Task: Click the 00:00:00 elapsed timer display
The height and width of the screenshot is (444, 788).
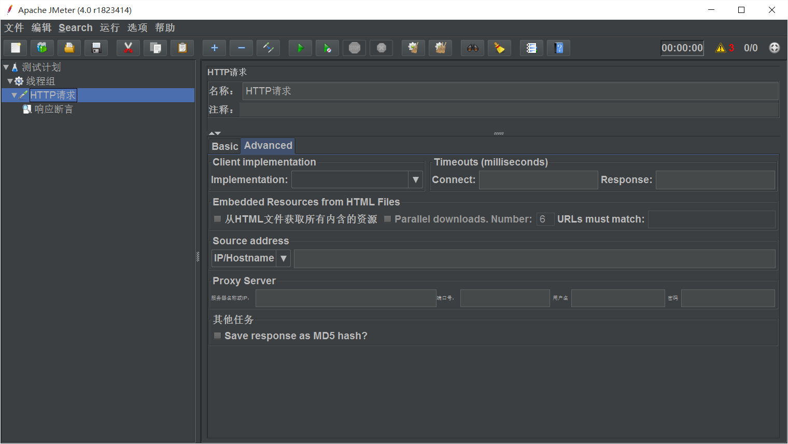Action: (x=682, y=48)
